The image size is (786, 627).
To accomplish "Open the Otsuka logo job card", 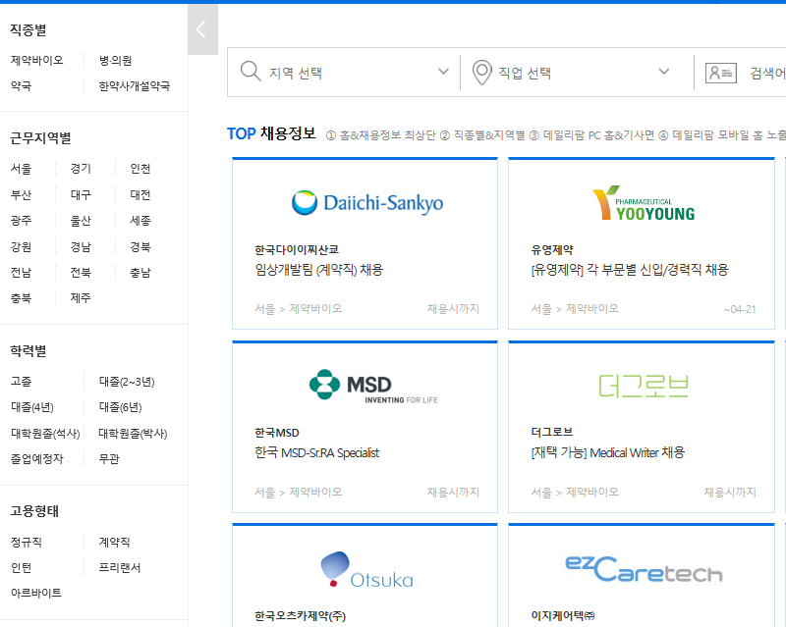I will tap(366, 570).
